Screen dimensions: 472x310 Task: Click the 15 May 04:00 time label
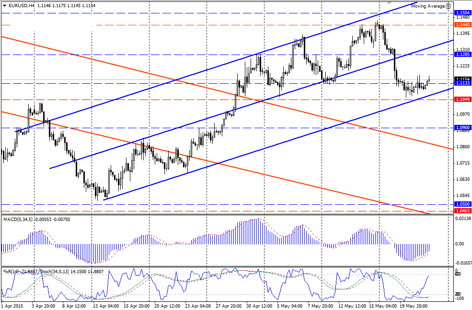[x=382, y=306]
